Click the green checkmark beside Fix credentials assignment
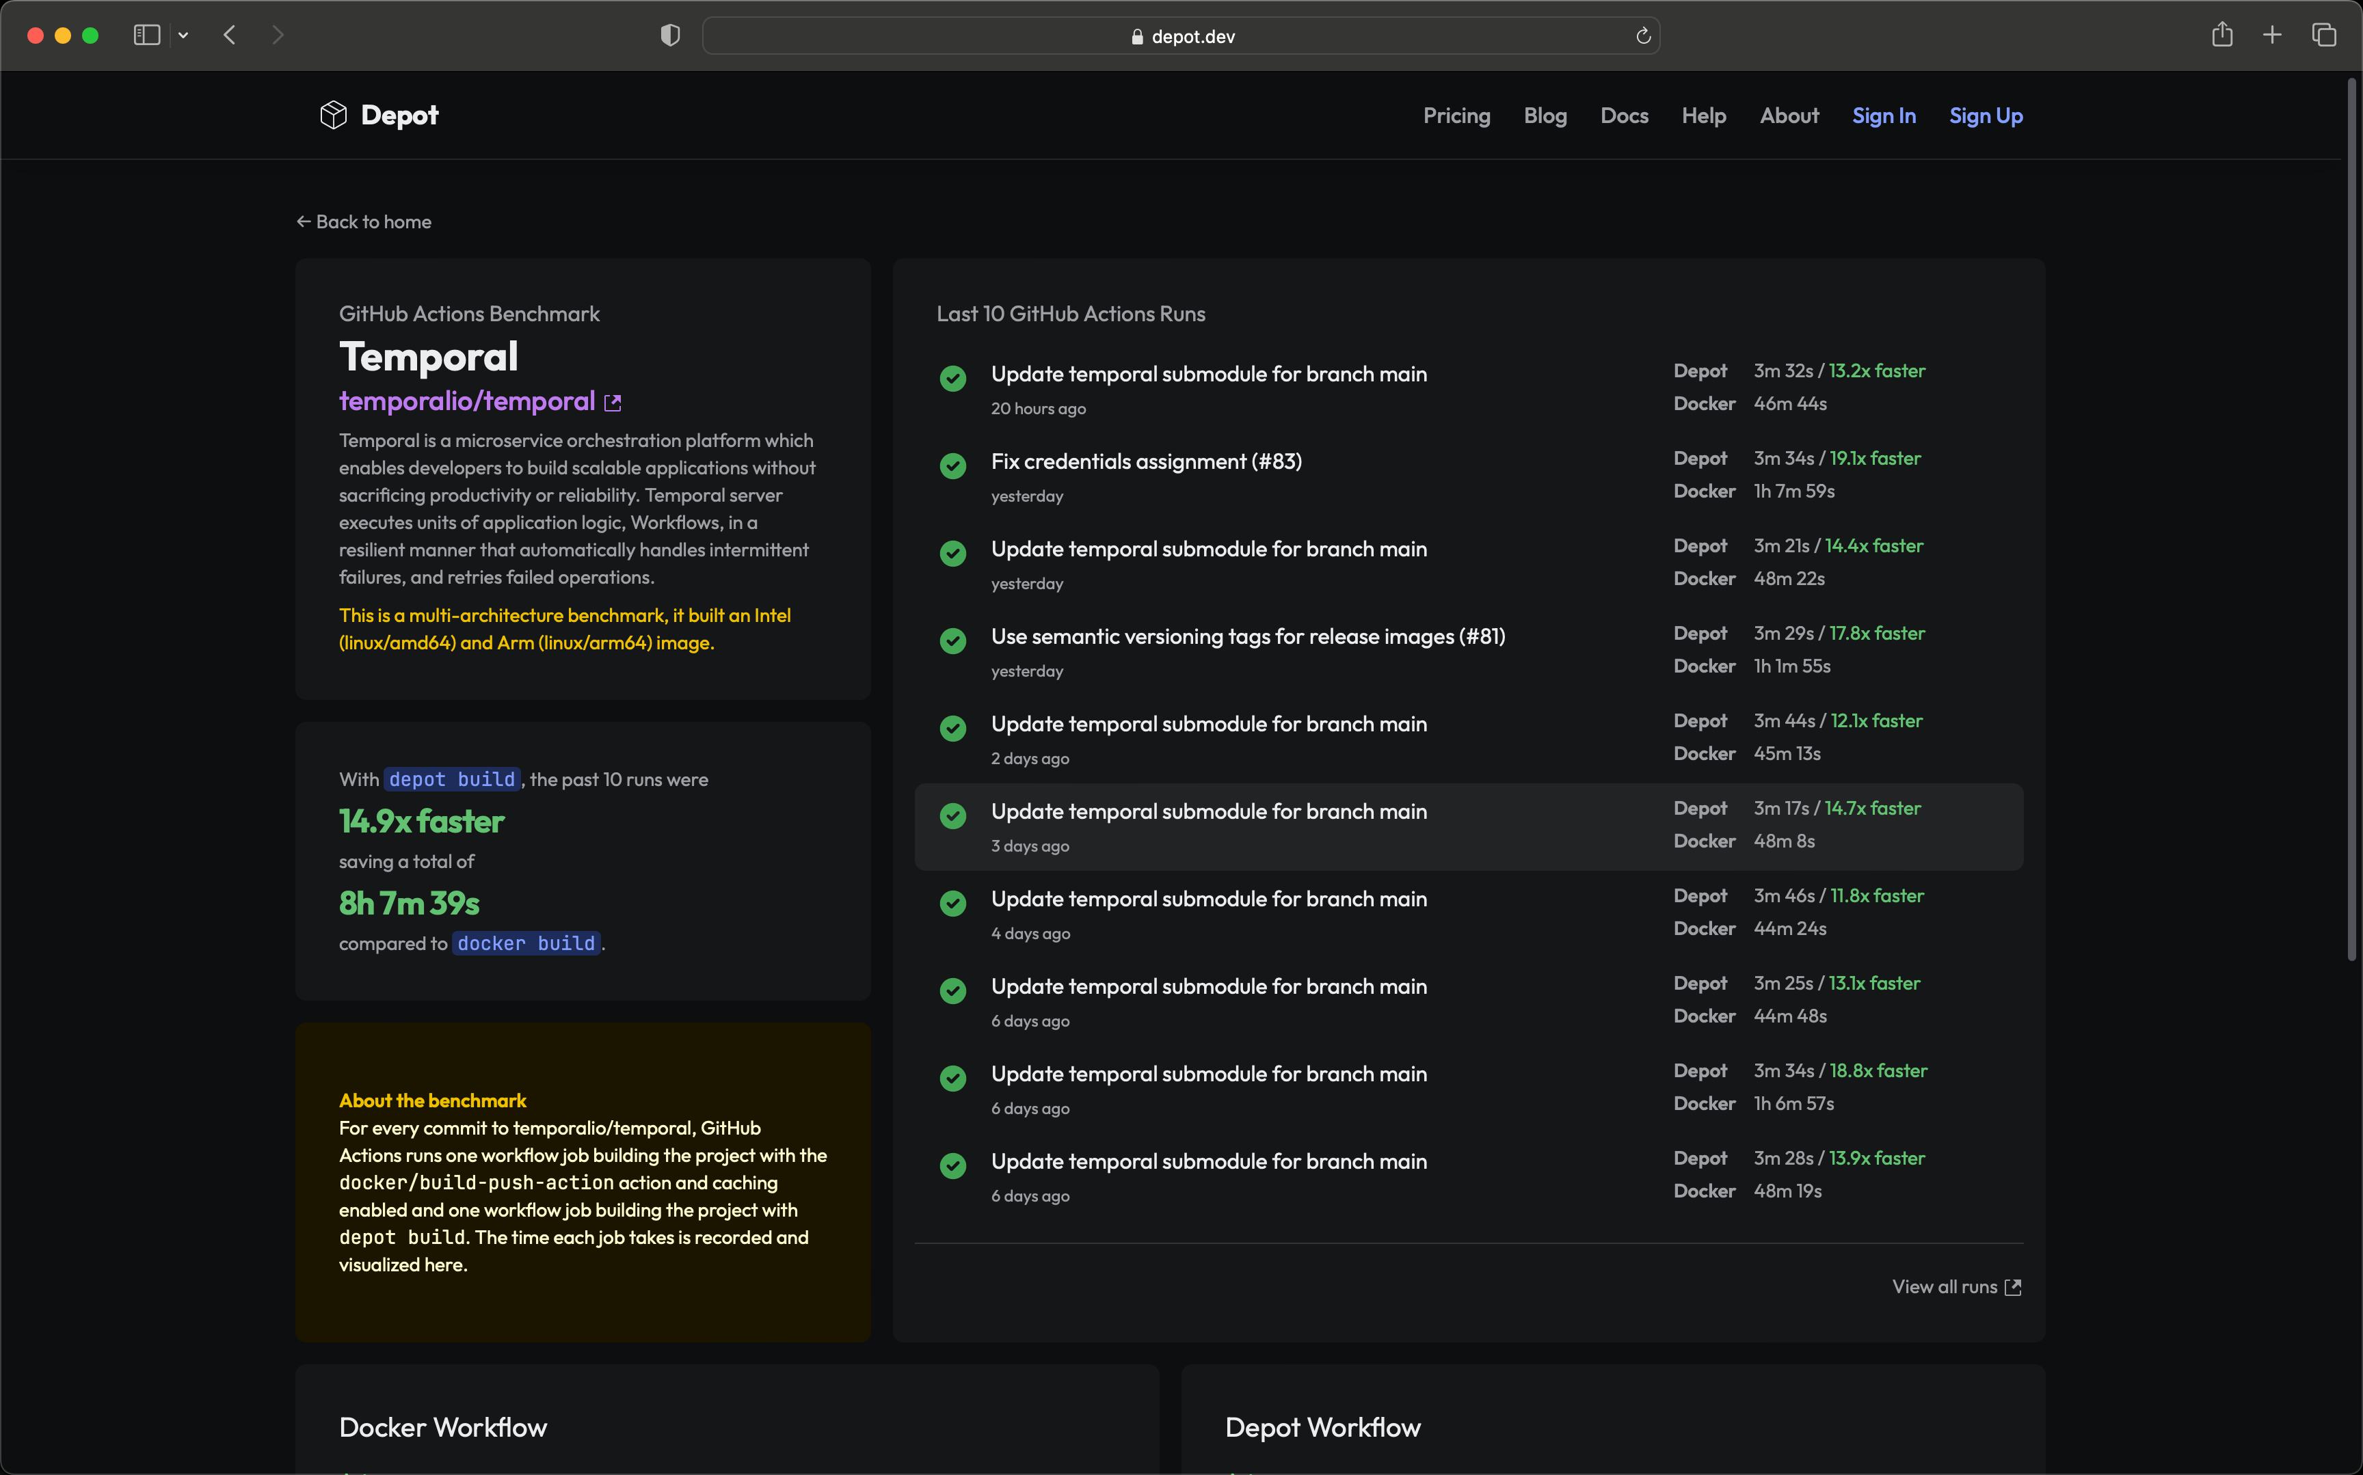 (953, 465)
